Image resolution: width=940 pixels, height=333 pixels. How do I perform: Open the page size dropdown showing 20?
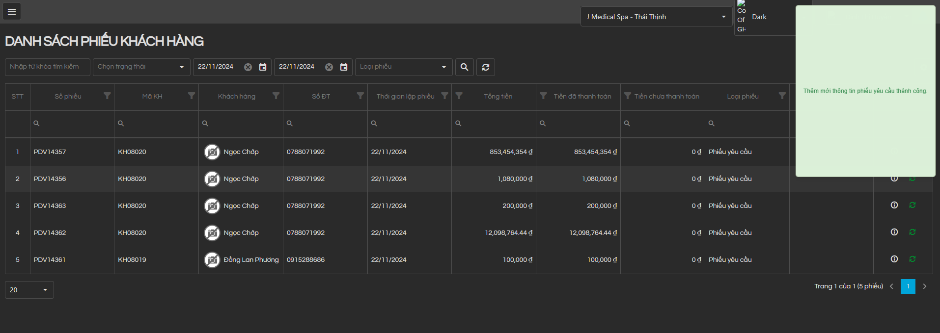[29, 290]
